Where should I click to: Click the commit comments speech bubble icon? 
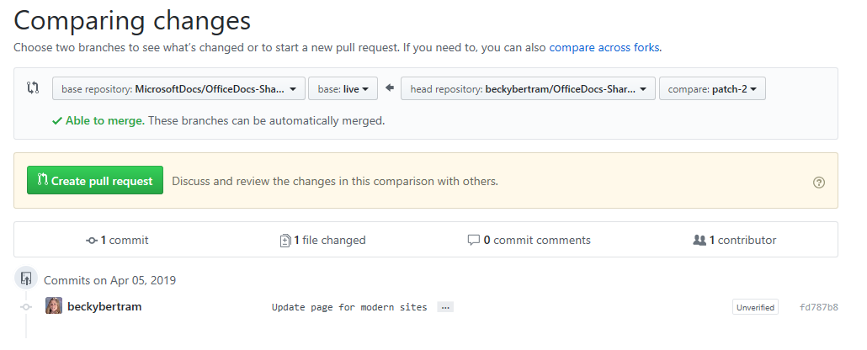473,241
